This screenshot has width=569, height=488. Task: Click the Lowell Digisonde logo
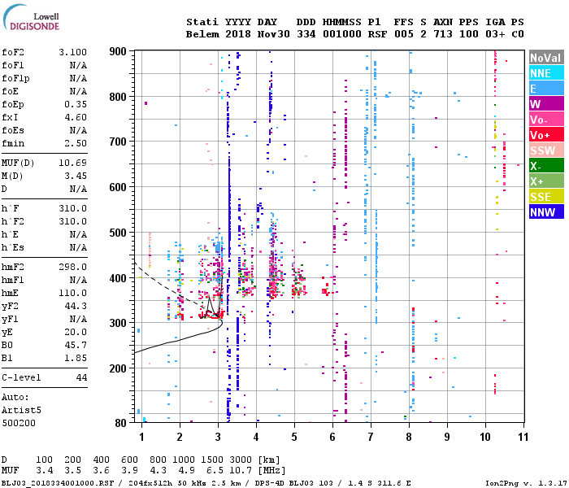point(31,17)
